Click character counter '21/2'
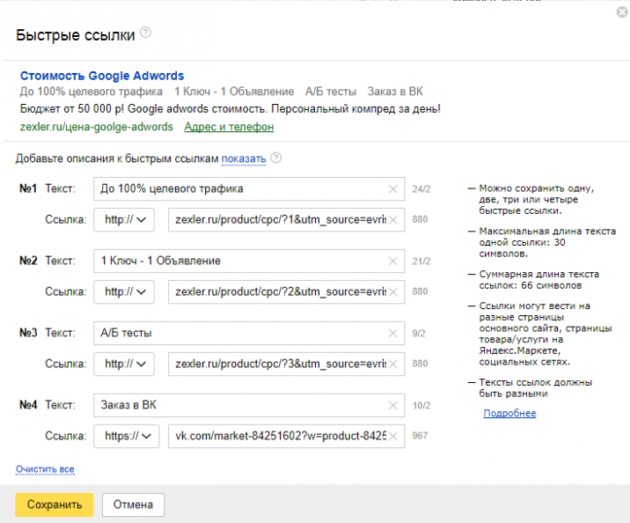The height and width of the screenshot is (523, 630). click(x=421, y=261)
